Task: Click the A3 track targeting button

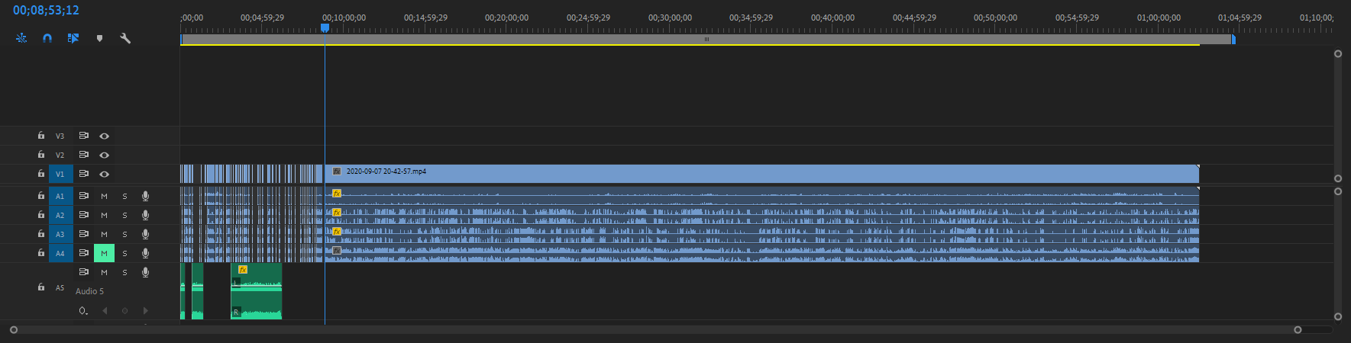Action: click(60, 234)
